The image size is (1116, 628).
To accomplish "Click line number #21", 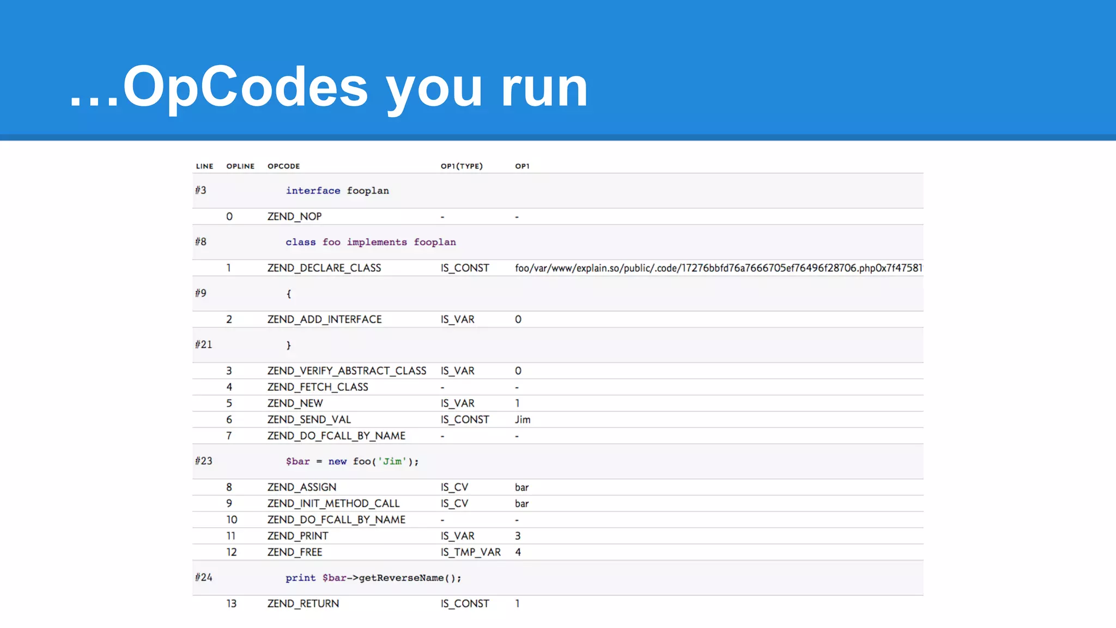I will coord(204,345).
